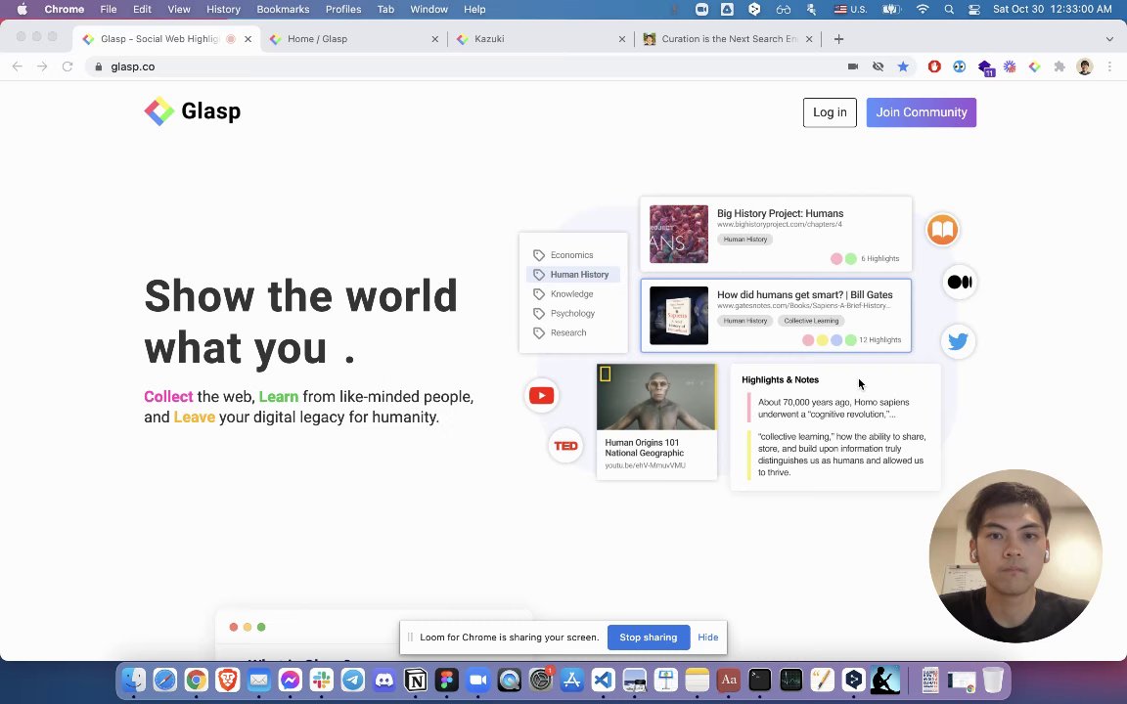Open the U.S. input source menu
The height and width of the screenshot is (704, 1127).
[850, 10]
